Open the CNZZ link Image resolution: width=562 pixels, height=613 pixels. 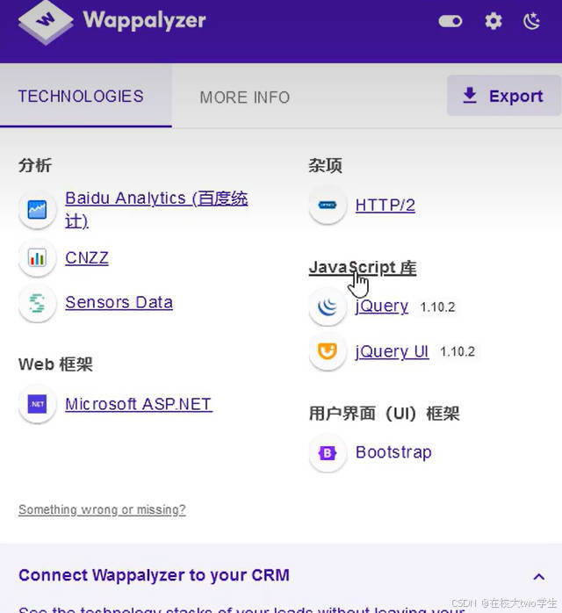(x=87, y=258)
